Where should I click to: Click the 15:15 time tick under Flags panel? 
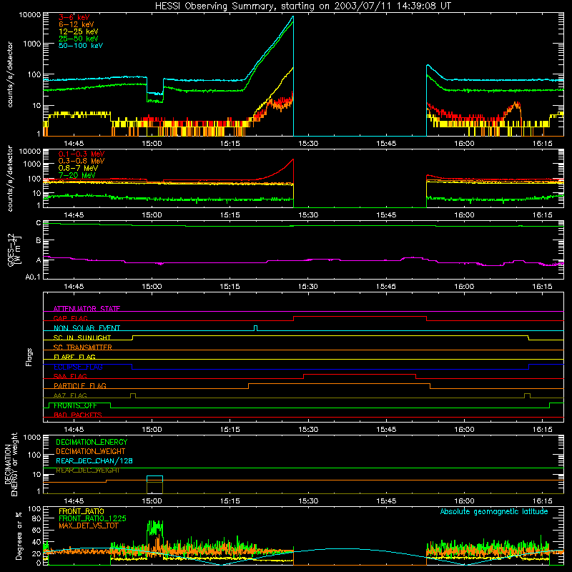tap(230, 430)
